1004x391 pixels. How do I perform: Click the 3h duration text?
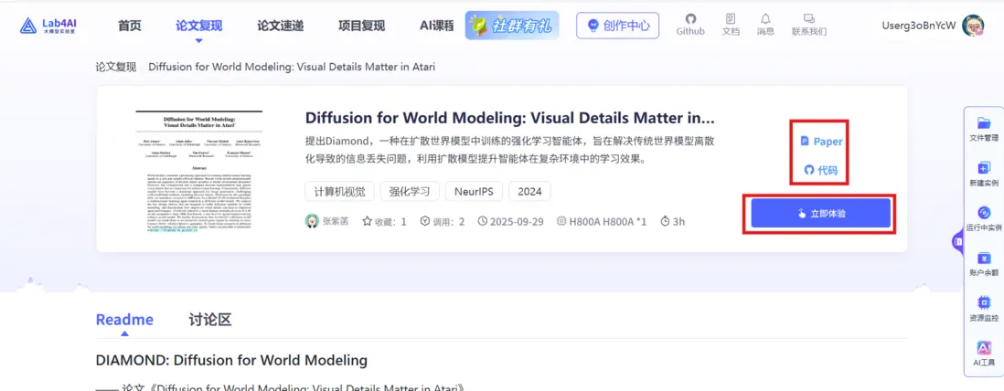[x=678, y=221]
